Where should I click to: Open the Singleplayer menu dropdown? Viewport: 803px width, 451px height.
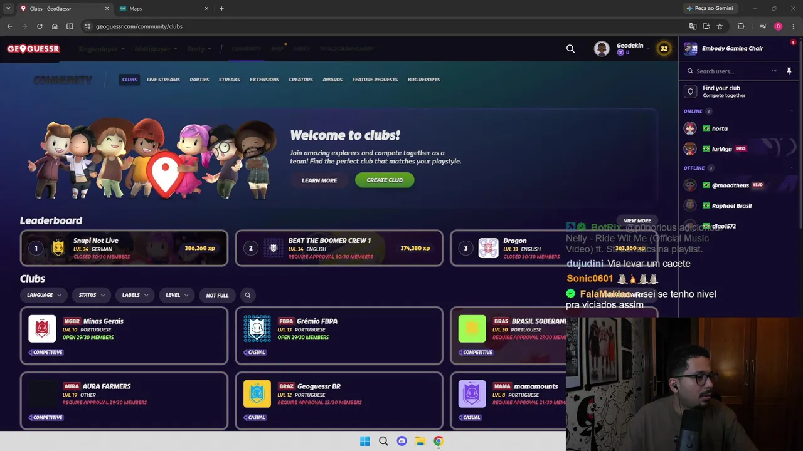coord(102,49)
